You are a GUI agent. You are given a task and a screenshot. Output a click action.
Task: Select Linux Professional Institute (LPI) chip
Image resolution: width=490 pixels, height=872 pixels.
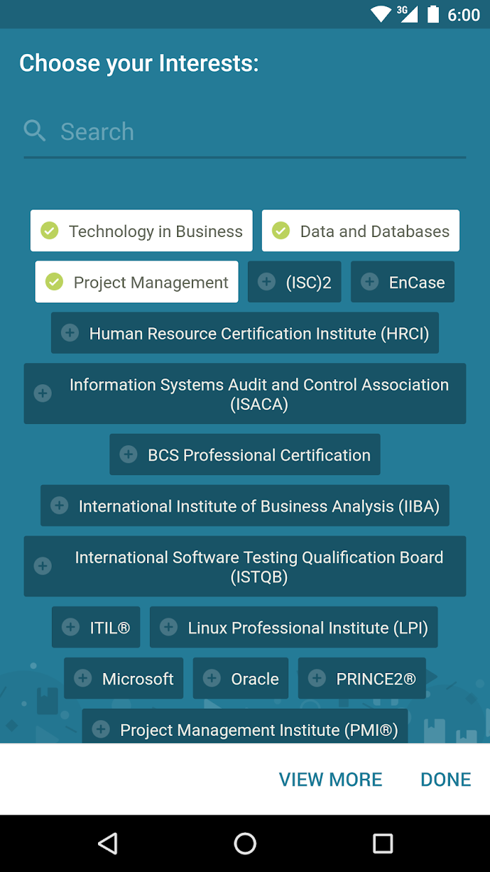coord(294,627)
